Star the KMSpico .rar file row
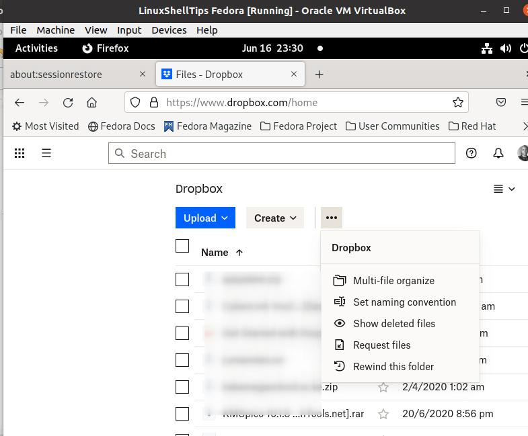 [383, 414]
